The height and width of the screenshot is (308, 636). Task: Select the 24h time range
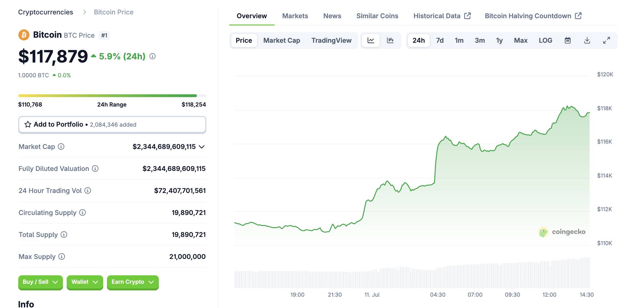pos(419,40)
